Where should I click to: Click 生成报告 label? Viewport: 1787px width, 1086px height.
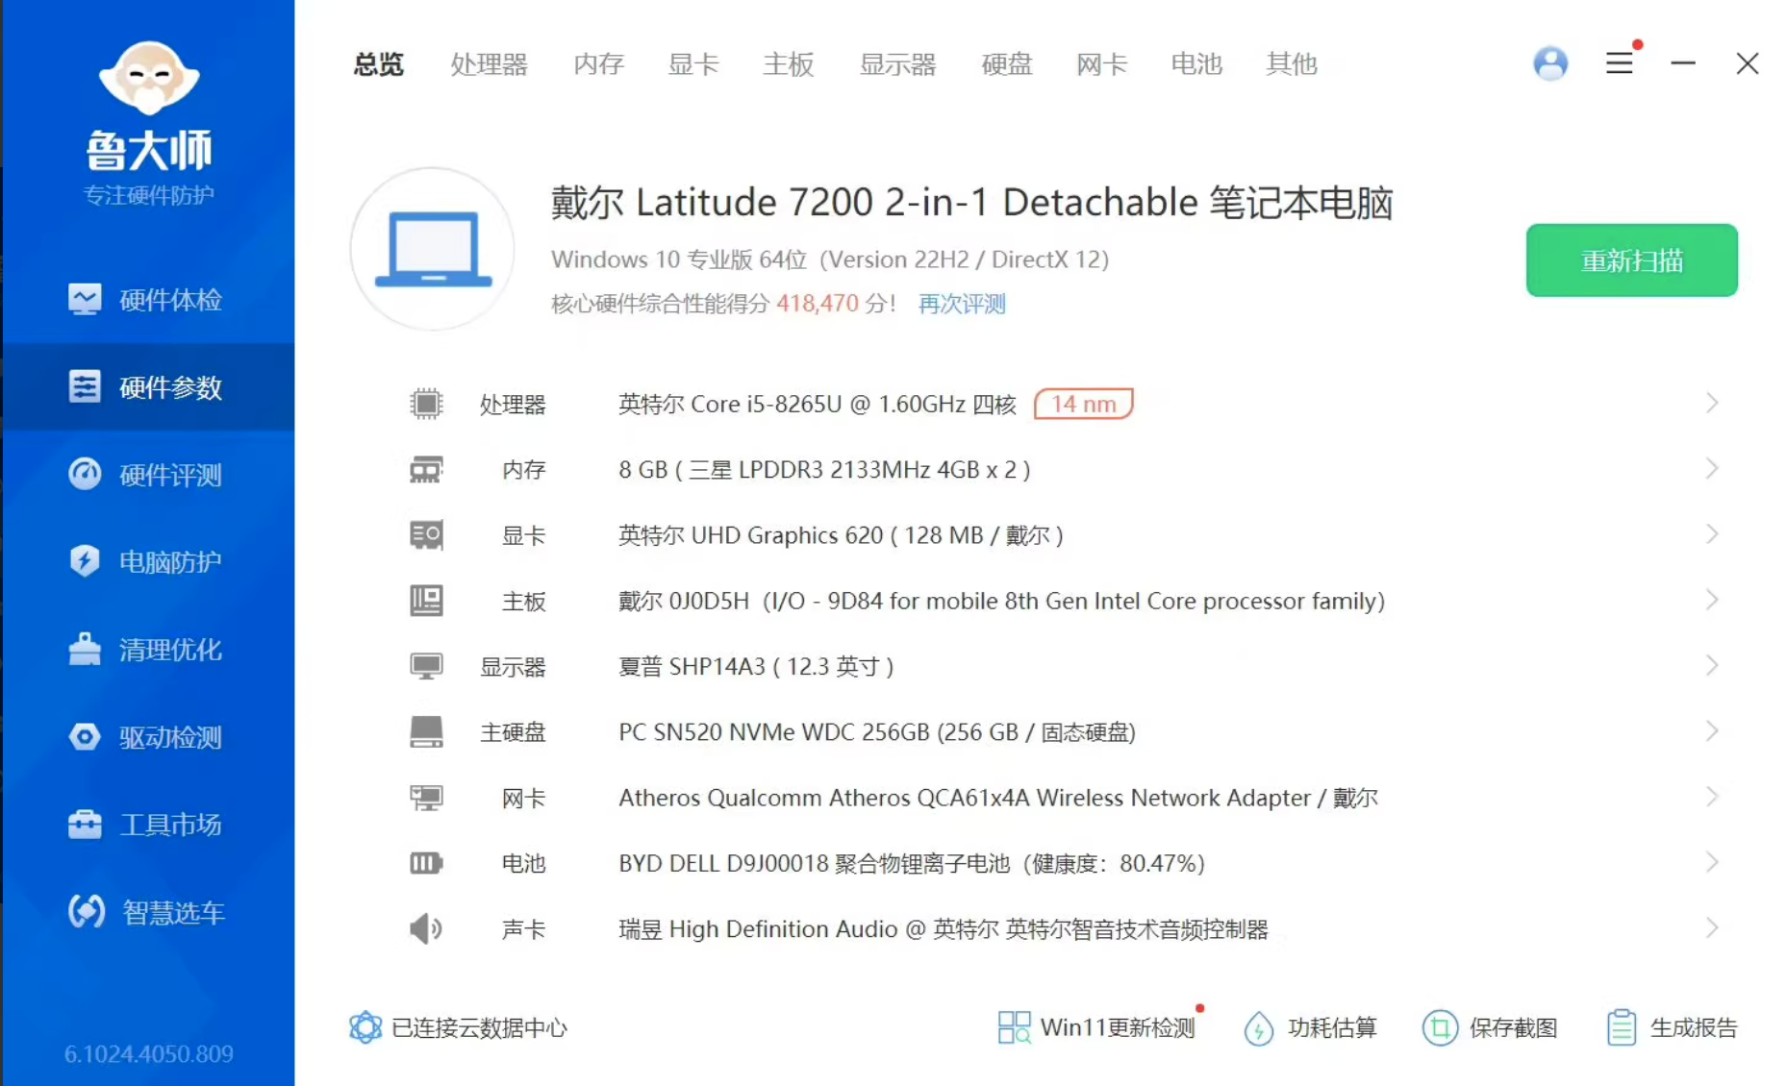point(1694,1027)
